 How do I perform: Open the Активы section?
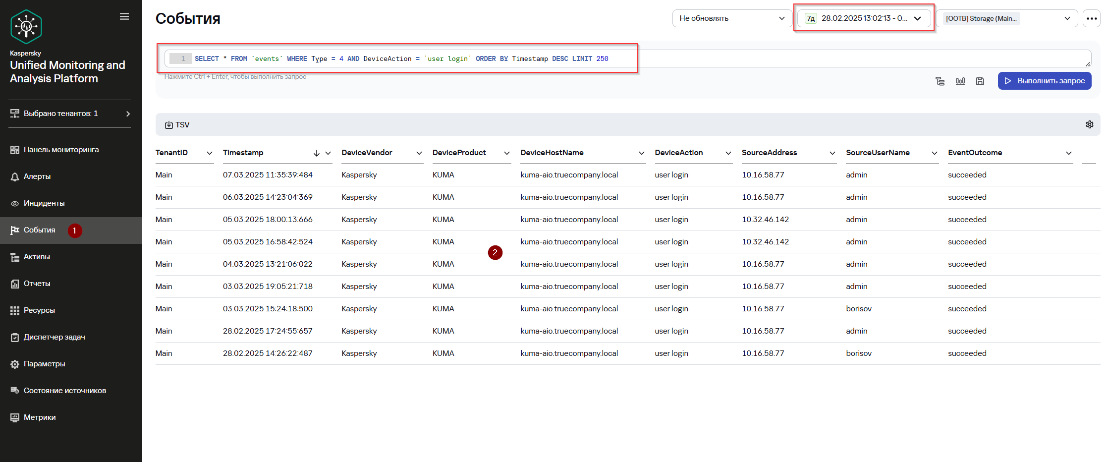tap(71, 257)
